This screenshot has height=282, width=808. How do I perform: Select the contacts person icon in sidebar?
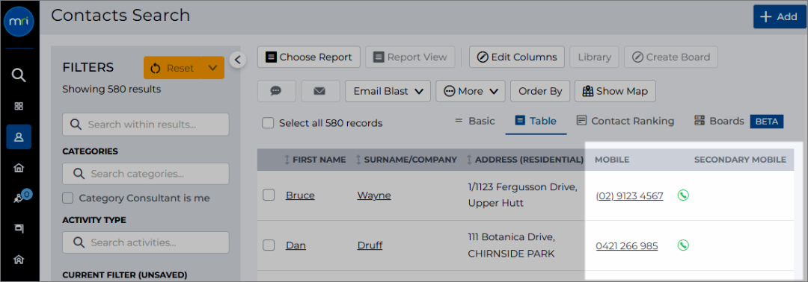(19, 137)
